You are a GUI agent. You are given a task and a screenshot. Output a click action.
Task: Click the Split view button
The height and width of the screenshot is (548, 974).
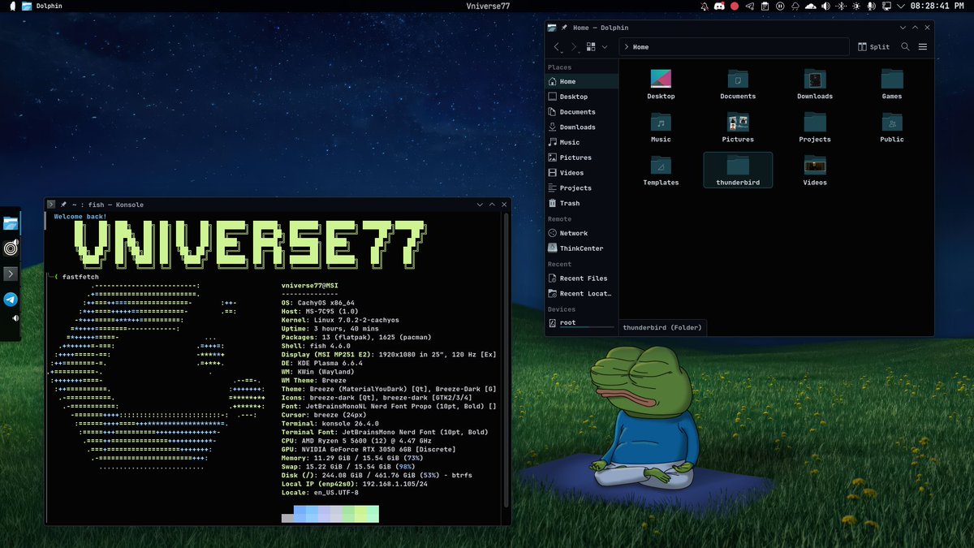click(x=875, y=47)
